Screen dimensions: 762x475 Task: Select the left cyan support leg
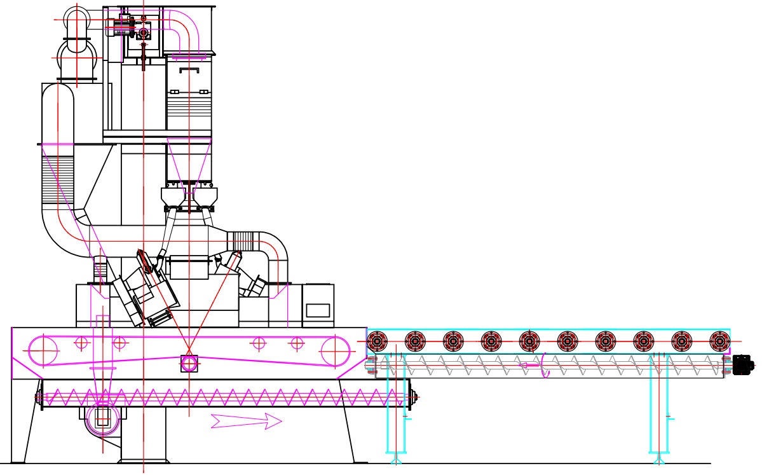click(396, 407)
